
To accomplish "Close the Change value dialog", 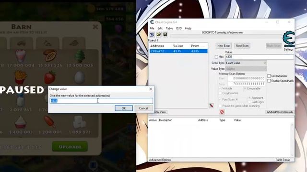I will 151,89.
